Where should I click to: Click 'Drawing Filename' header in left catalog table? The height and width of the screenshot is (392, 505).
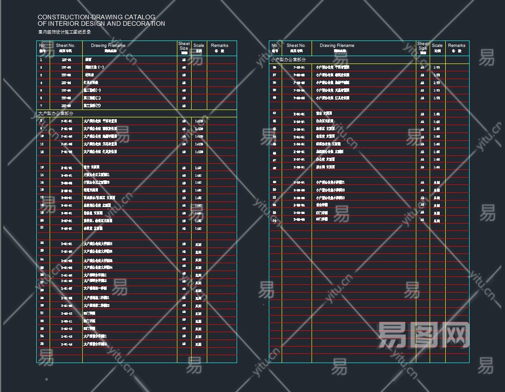[x=108, y=46]
